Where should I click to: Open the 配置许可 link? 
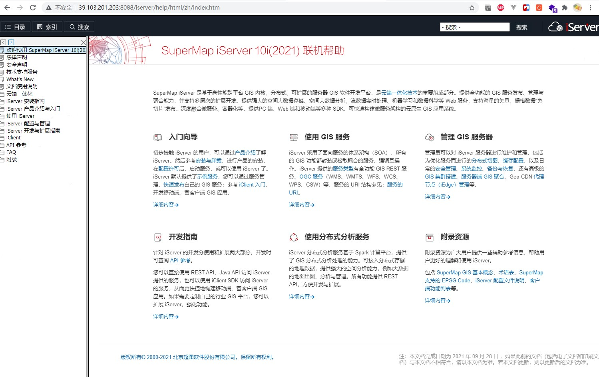tap(169, 169)
